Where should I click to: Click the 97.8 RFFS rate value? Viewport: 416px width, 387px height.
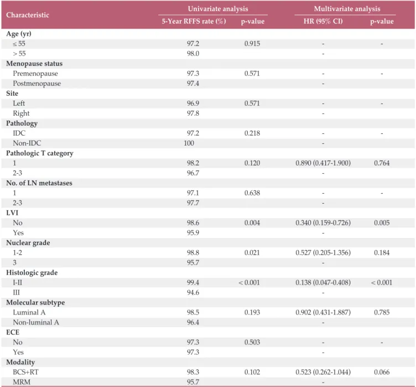pyautogui.click(x=193, y=113)
